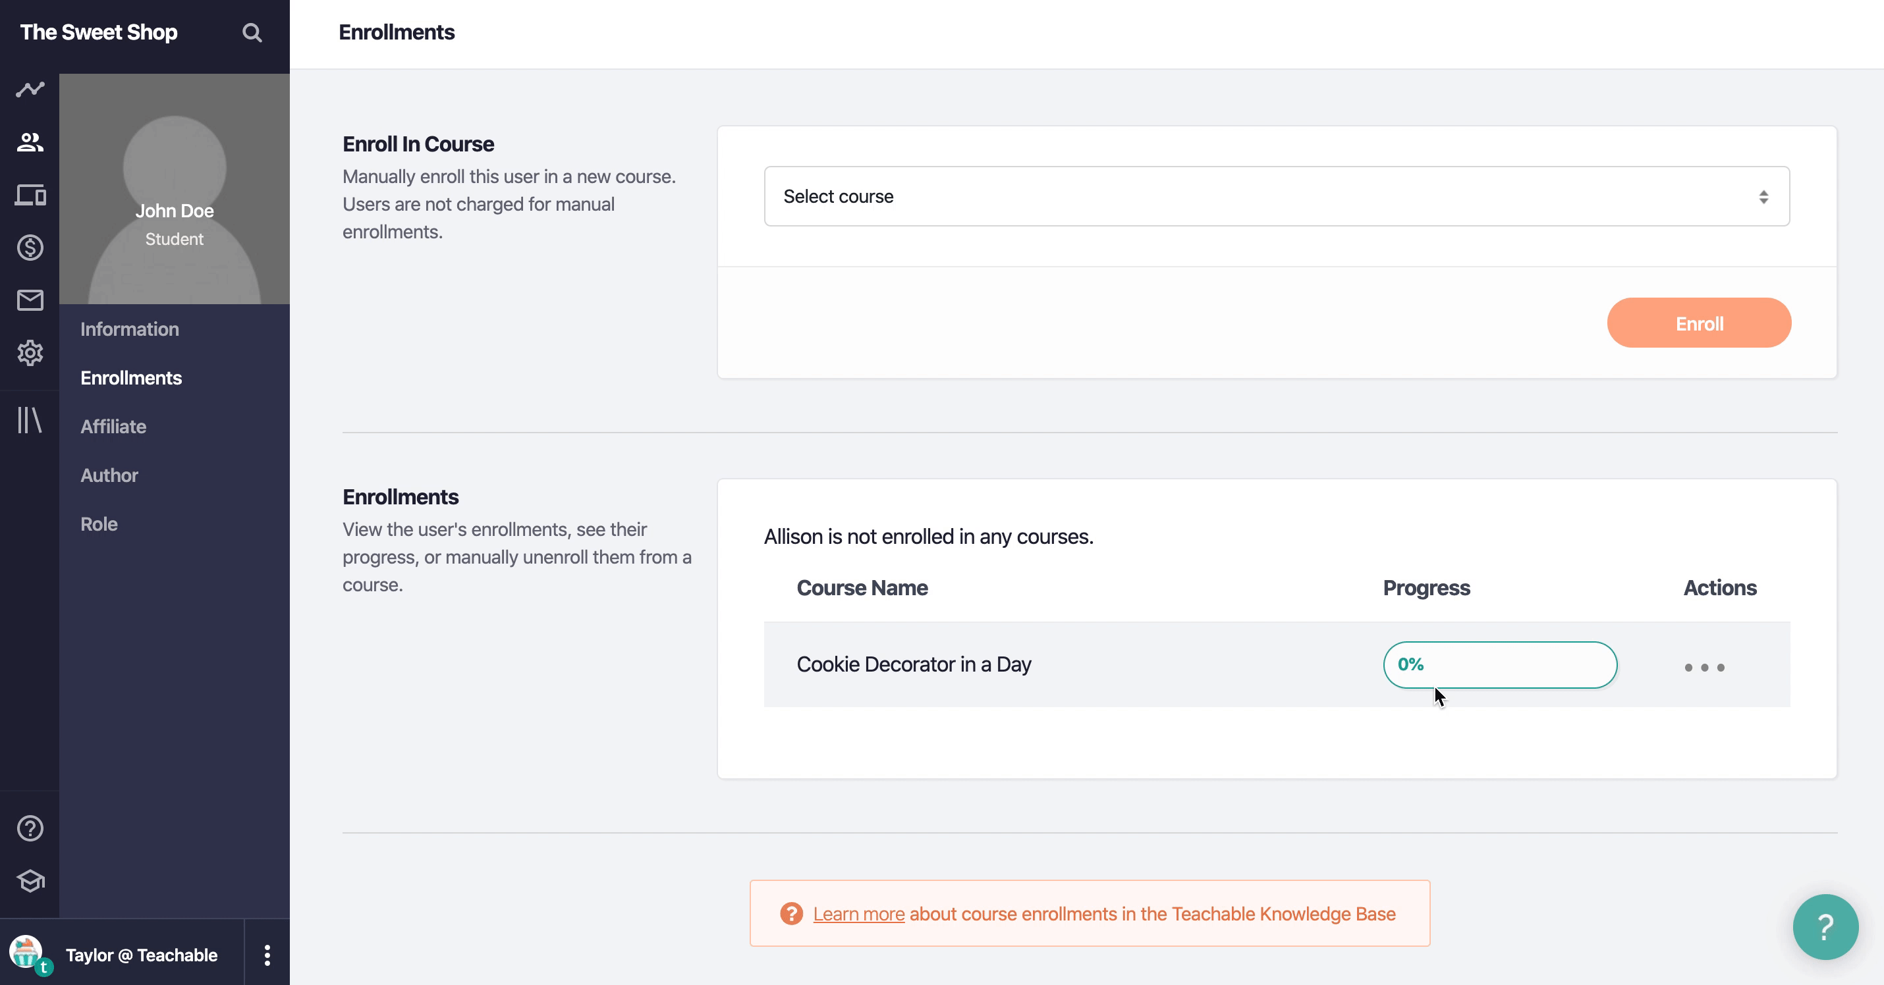Open the Select course dropdown
The height and width of the screenshot is (985, 1884).
coord(1276,196)
